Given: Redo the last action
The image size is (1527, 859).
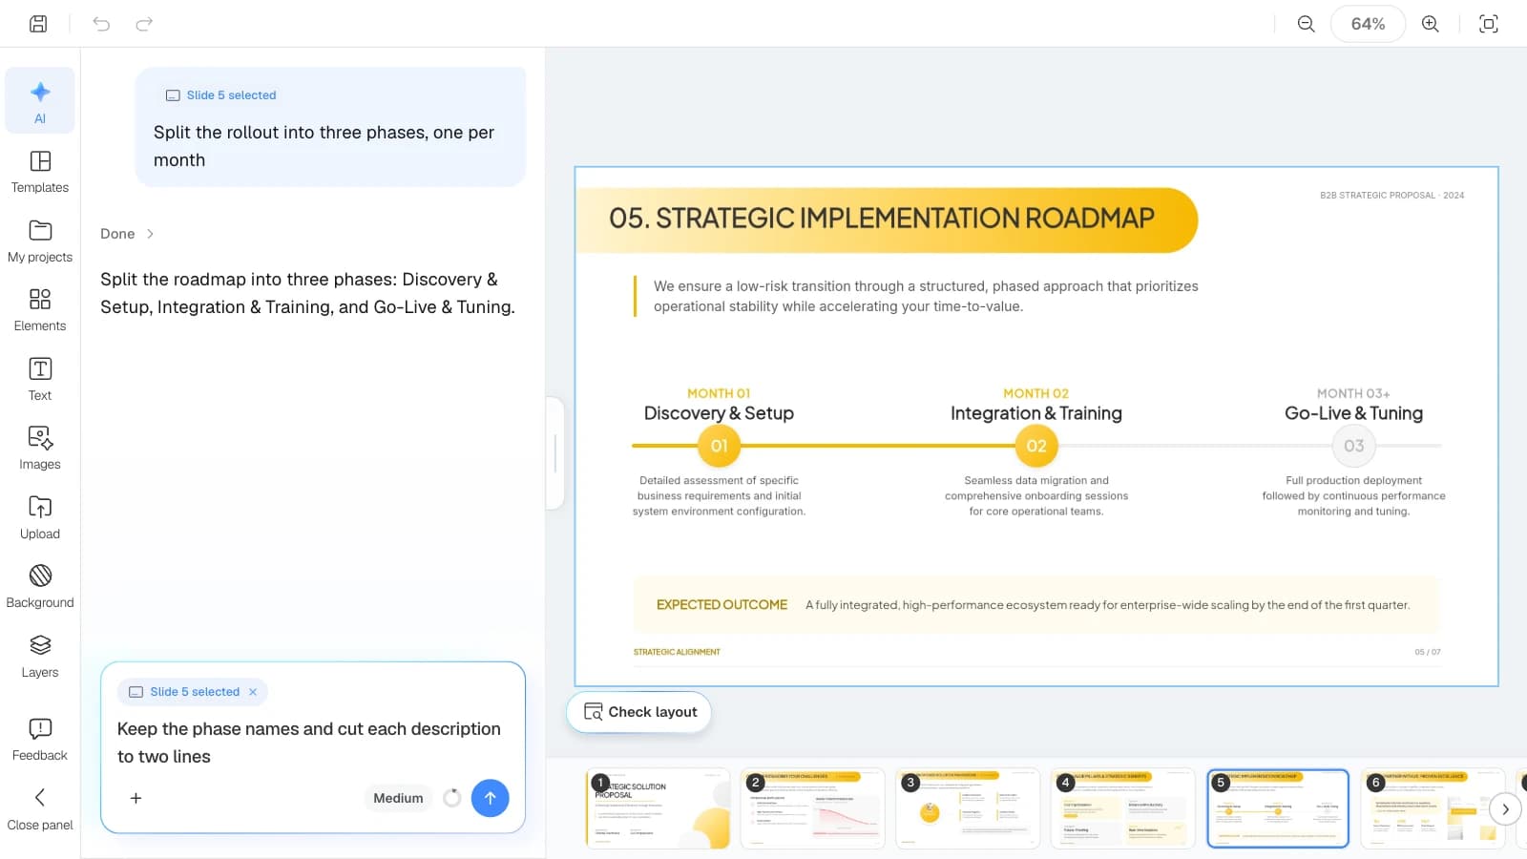Looking at the screenshot, I should click(x=144, y=24).
